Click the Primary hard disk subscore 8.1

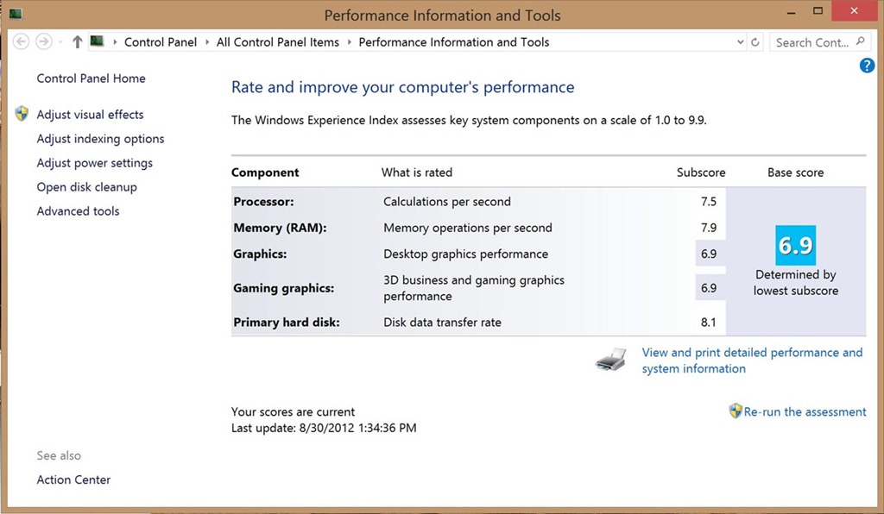click(709, 322)
